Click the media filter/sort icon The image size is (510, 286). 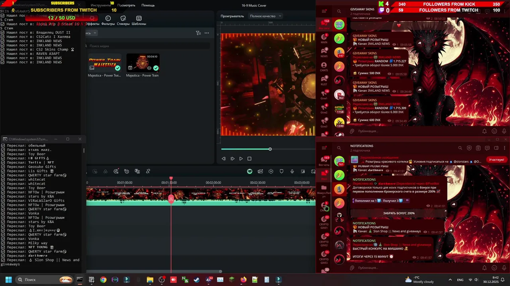pyautogui.click(x=198, y=33)
